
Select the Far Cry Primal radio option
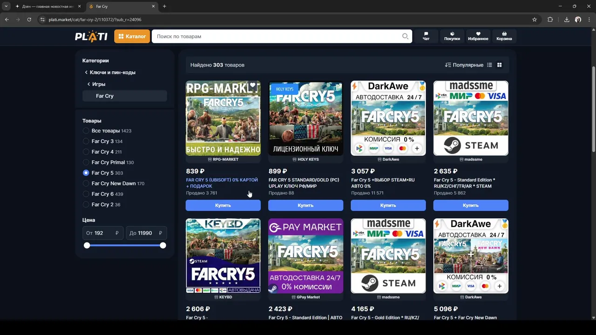tap(86, 162)
